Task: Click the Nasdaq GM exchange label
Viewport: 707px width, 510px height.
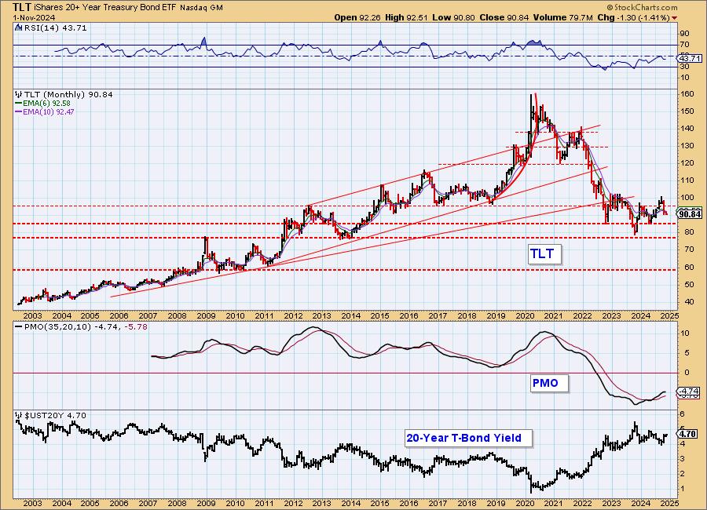Action: click(202, 8)
